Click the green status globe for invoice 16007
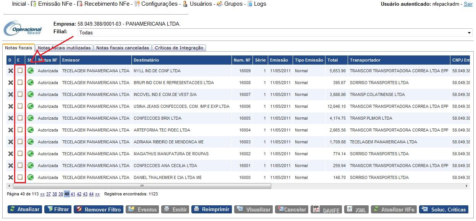 [31, 94]
